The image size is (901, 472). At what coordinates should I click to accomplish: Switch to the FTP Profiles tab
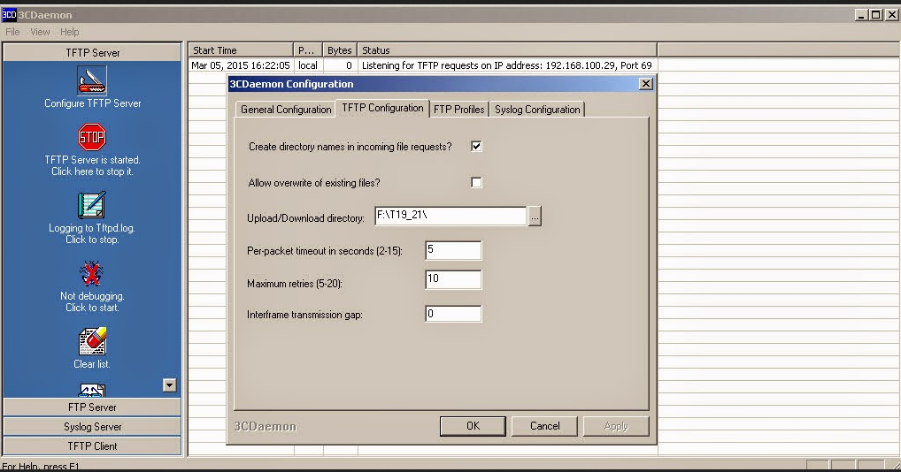458,110
